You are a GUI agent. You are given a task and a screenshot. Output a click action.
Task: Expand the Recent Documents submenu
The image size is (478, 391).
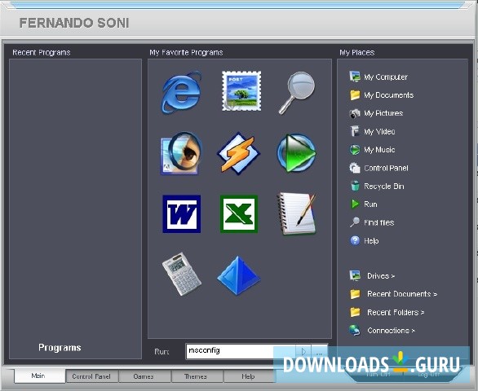click(402, 294)
